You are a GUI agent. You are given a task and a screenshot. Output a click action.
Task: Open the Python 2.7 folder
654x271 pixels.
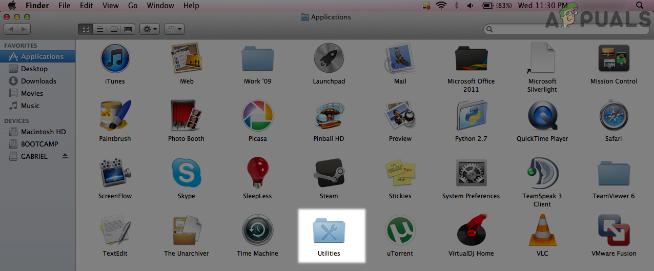(471, 116)
